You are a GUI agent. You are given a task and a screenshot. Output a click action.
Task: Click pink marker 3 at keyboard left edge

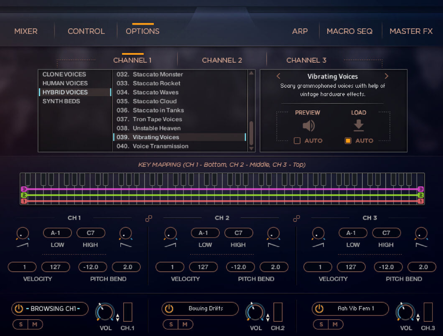(24, 189)
